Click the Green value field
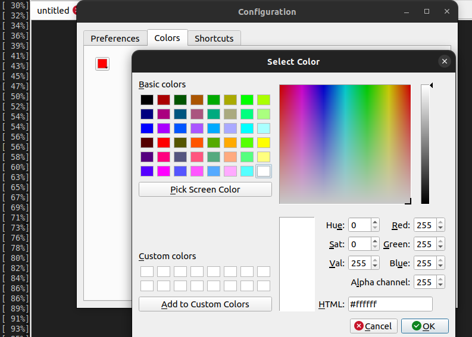The image size is (472, 337). (426, 244)
